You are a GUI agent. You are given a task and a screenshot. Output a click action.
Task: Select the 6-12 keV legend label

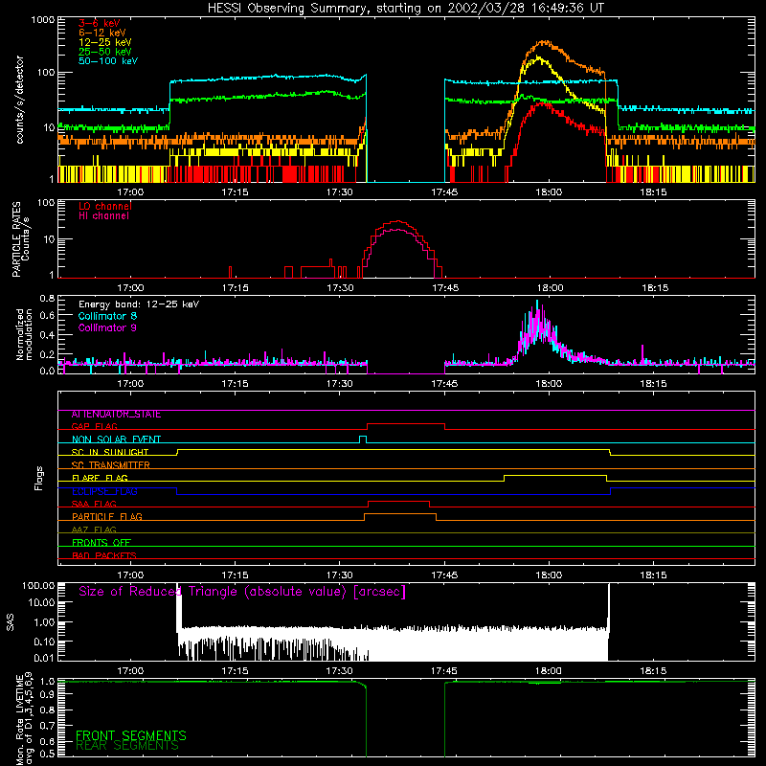pyautogui.click(x=102, y=33)
